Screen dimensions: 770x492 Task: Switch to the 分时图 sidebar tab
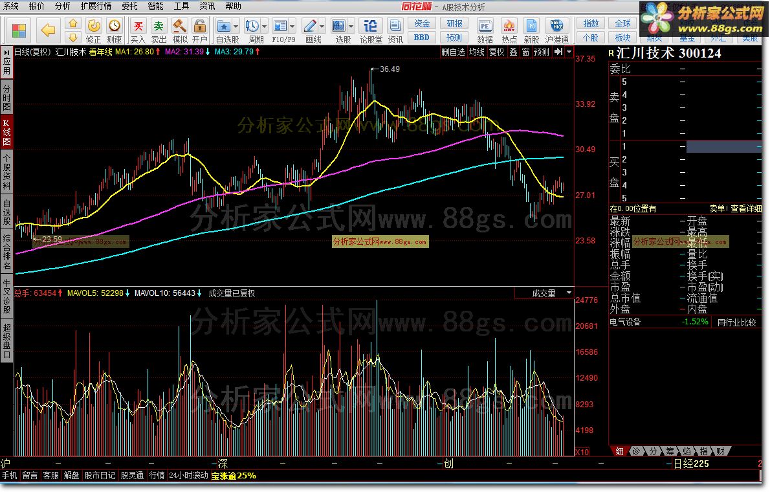[7, 97]
